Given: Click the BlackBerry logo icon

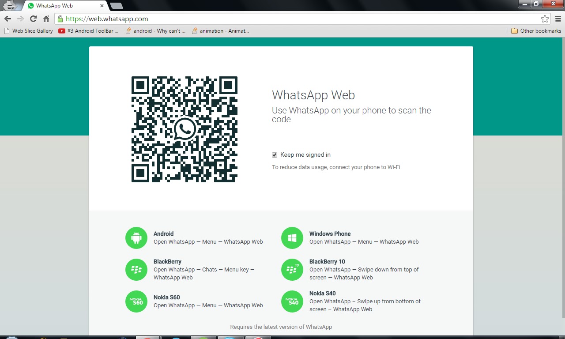Looking at the screenshot, I should [136, 270].
